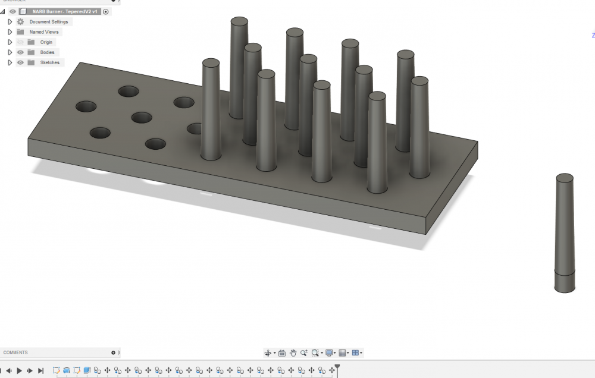
Task: Select the first copy-body feature in timeline
Action: pos(97,370)
